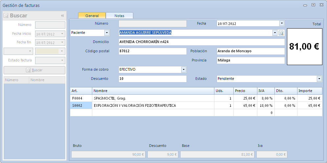327x163 pixels.
Task: Click the Dto. column header
Action: pos(286,91)
